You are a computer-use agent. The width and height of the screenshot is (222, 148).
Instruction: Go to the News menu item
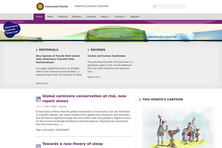pos(50,17)
